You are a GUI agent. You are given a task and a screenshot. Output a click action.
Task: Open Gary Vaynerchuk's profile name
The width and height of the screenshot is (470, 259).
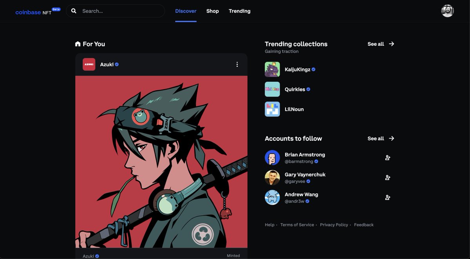pos(305,174)
